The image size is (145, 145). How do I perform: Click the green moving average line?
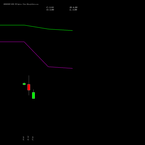[36, 27]
